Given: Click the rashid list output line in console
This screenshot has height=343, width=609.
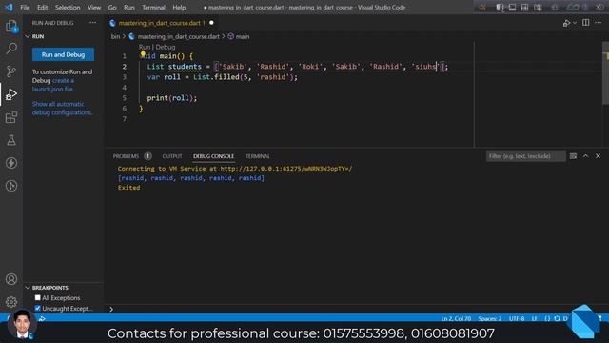Looking at the screenshot, I should pyautogui.click(x=190, y=178).
